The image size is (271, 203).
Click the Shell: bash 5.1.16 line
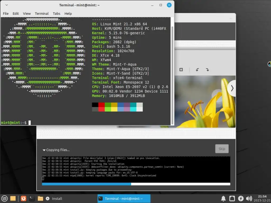pyautogui.click(x=111, y=47)
